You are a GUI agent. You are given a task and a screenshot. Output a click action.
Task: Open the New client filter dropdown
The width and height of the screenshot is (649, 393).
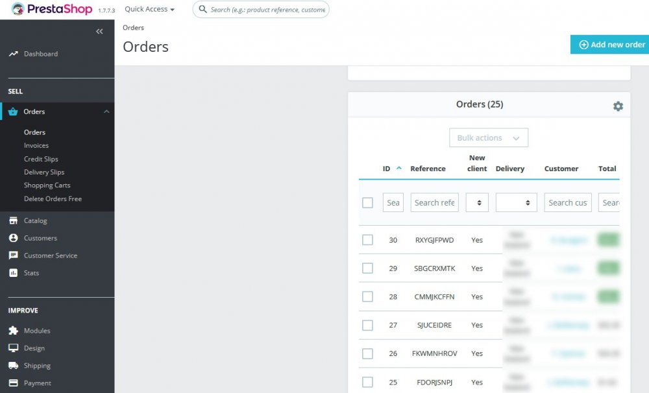click(x=477, y=202)
